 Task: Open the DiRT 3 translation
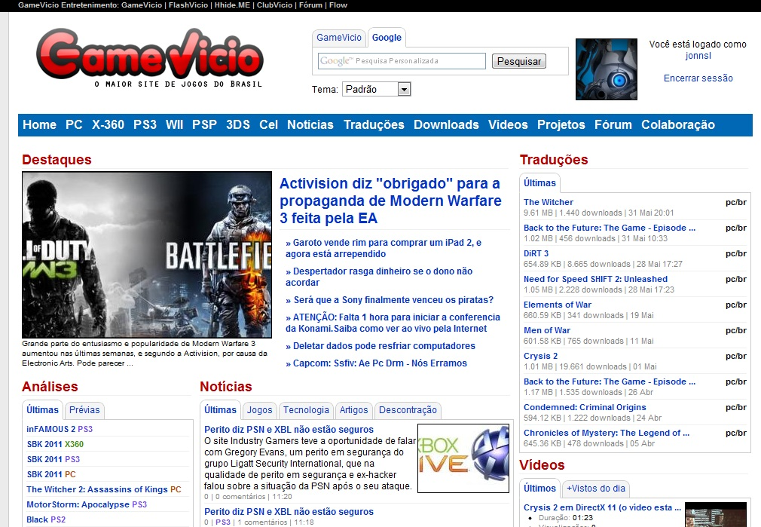point(536,253)
